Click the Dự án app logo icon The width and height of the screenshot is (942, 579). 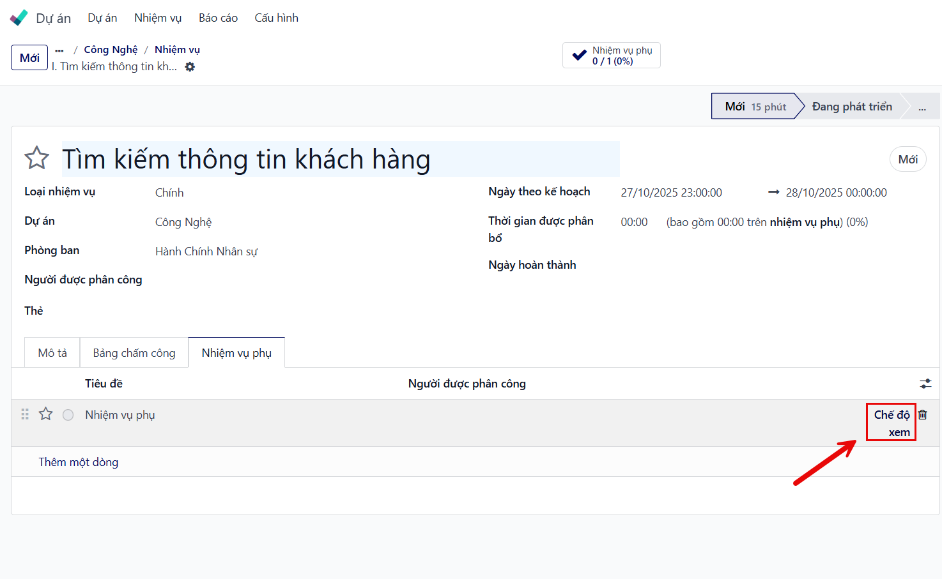[19, 18]
